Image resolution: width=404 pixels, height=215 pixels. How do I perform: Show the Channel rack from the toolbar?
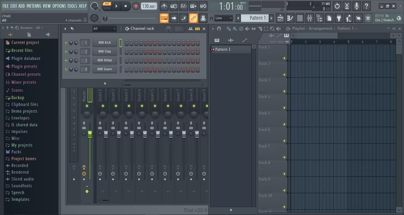tap(300, 18)
